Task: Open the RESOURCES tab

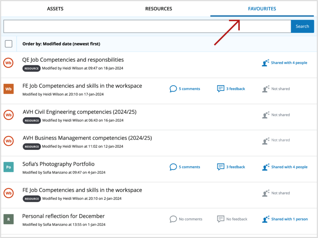Action: point(159,9)
